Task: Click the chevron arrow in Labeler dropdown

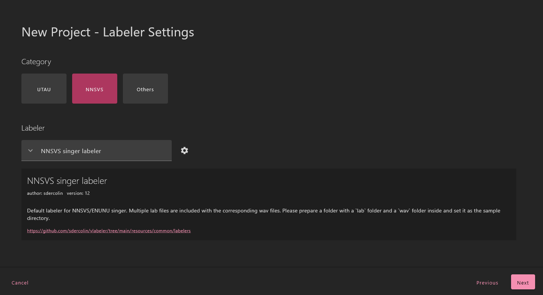Action: point(31,151)
